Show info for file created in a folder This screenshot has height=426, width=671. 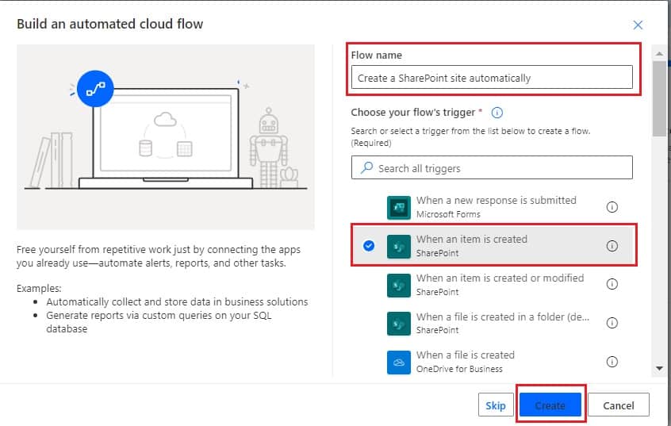pyautogui.click(x=612, y=323)
